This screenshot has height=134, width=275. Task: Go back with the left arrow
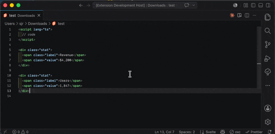pos(81,5)
